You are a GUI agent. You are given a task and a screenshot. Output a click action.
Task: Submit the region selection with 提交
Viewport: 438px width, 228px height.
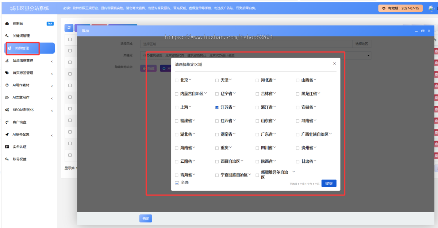329,183
